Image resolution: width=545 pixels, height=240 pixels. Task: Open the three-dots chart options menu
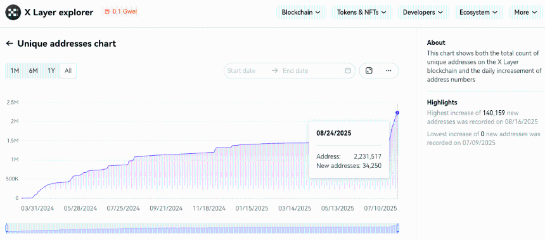pyautogui.click(x=388, y=70)
